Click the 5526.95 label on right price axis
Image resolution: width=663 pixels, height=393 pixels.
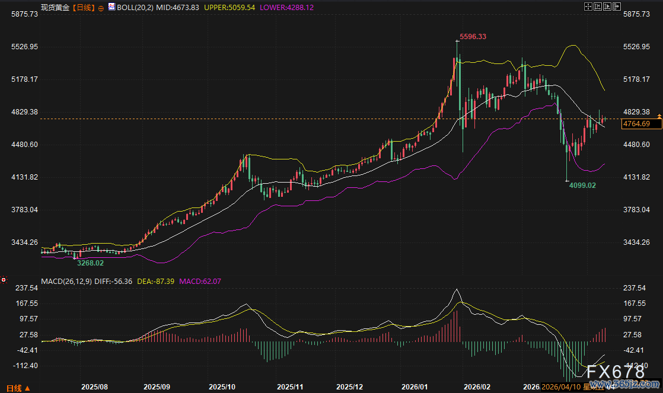(x=636, y=46)
